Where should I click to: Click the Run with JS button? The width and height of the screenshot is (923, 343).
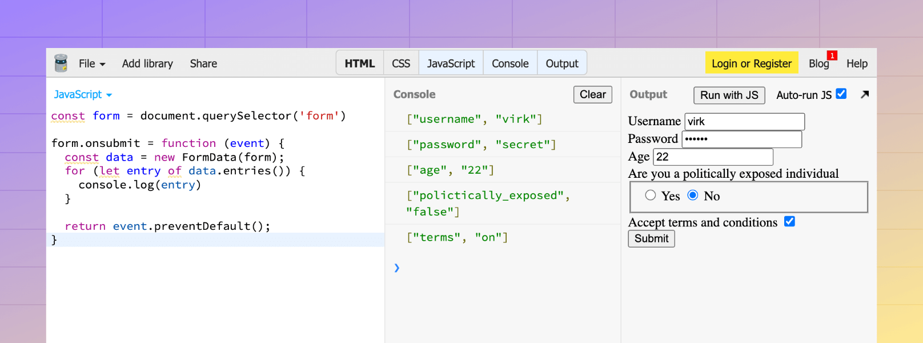pyautogui.click(x=729, y=95)
